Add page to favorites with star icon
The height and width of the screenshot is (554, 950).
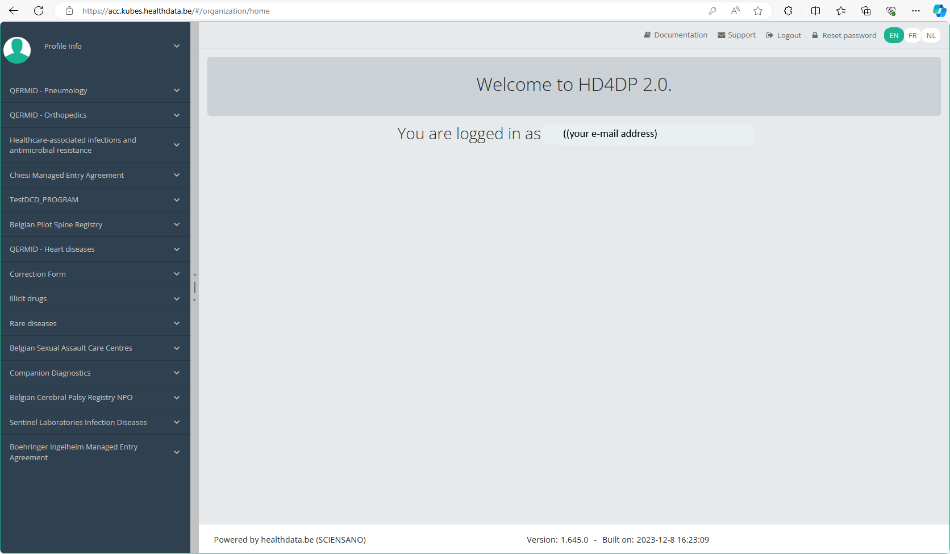coord(758,11)
